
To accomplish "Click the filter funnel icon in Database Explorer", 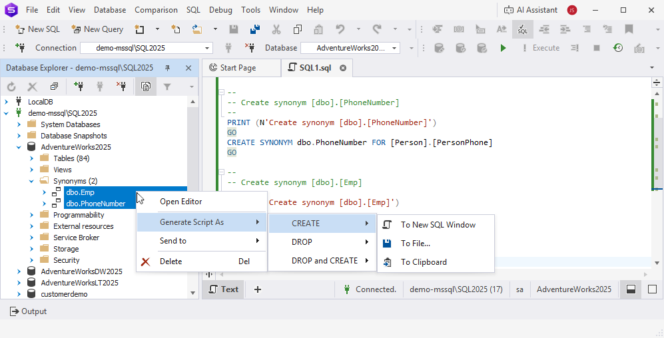I will pos(167,86).
